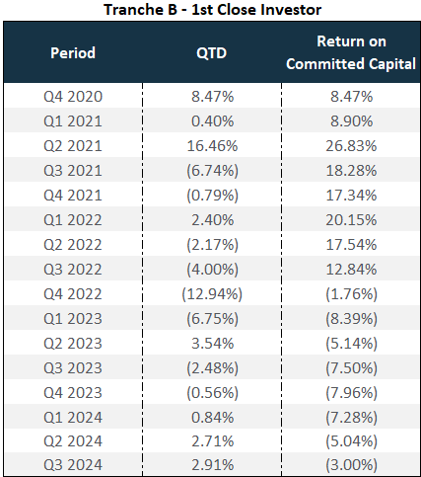This screenshot has width=421, height=477.
Task: Click the (12.94%) QTD value for Q4 2022
Action: click(212, 294)
